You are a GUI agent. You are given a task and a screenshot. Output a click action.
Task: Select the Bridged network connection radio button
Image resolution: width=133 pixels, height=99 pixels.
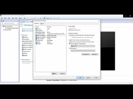coord(70,35)
